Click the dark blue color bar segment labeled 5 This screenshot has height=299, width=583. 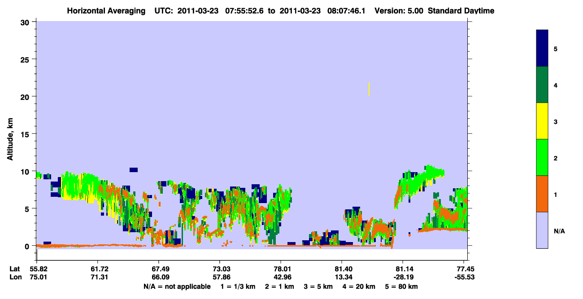pos(542,48)
